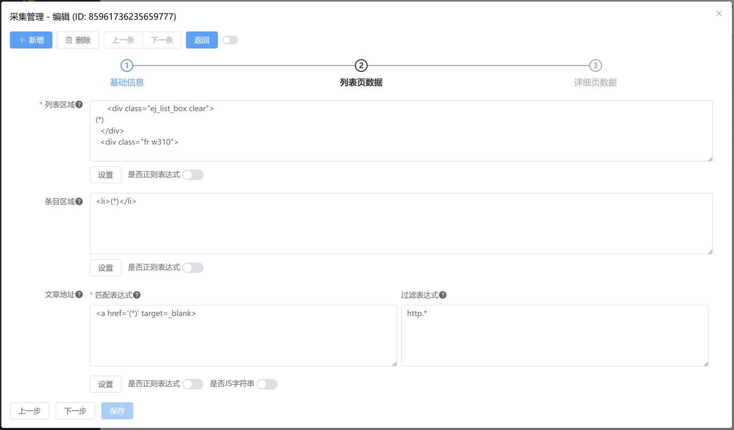The width and height of the screenshot is (734, 430).
Task: Close the edit dialog with X icon
Action: (x=719, y=14)
